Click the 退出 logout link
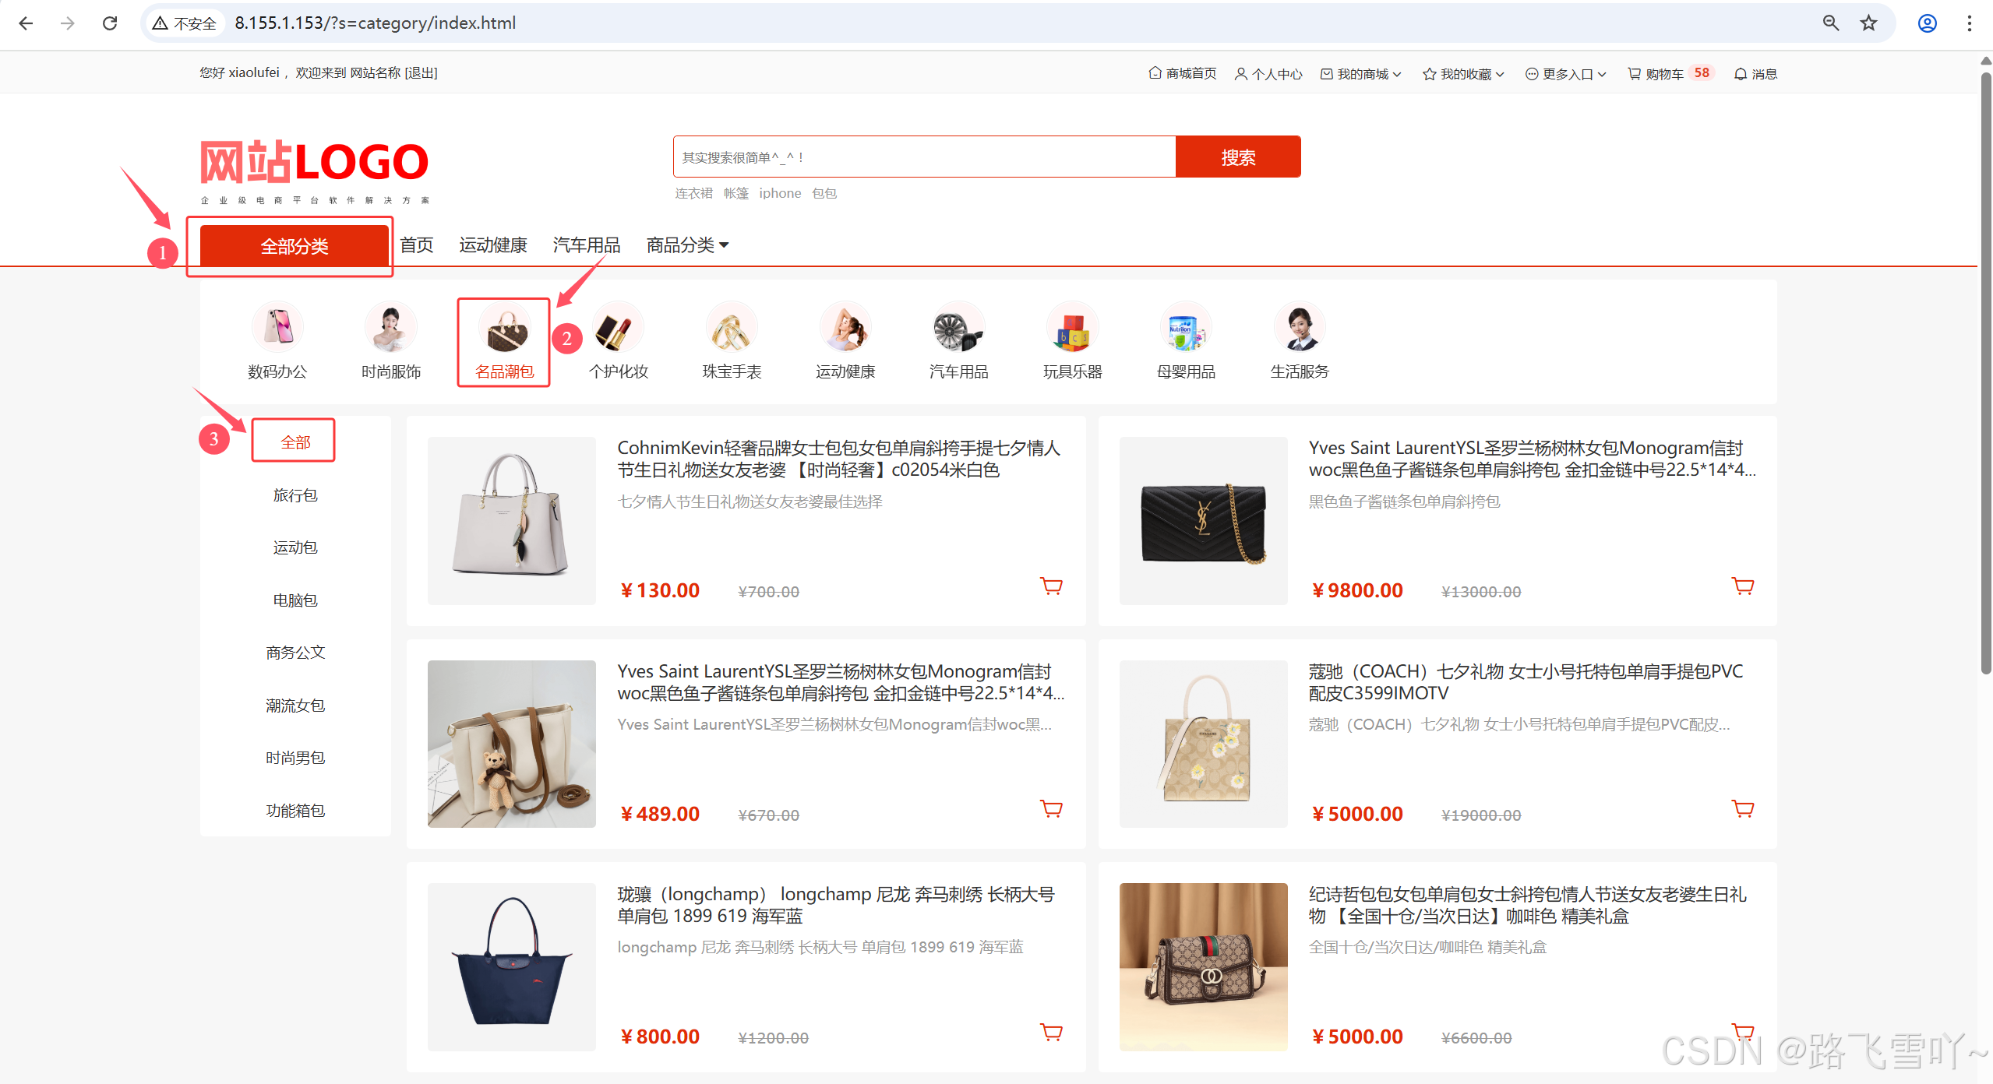The image size is (1993, 1084). coord(421,72)
